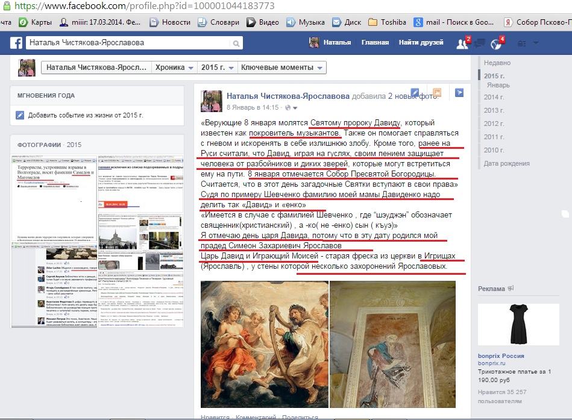Click the ФОТОГРАФИИ section header
The width and height of the screenshot is (572, 420).
[39, 145]
